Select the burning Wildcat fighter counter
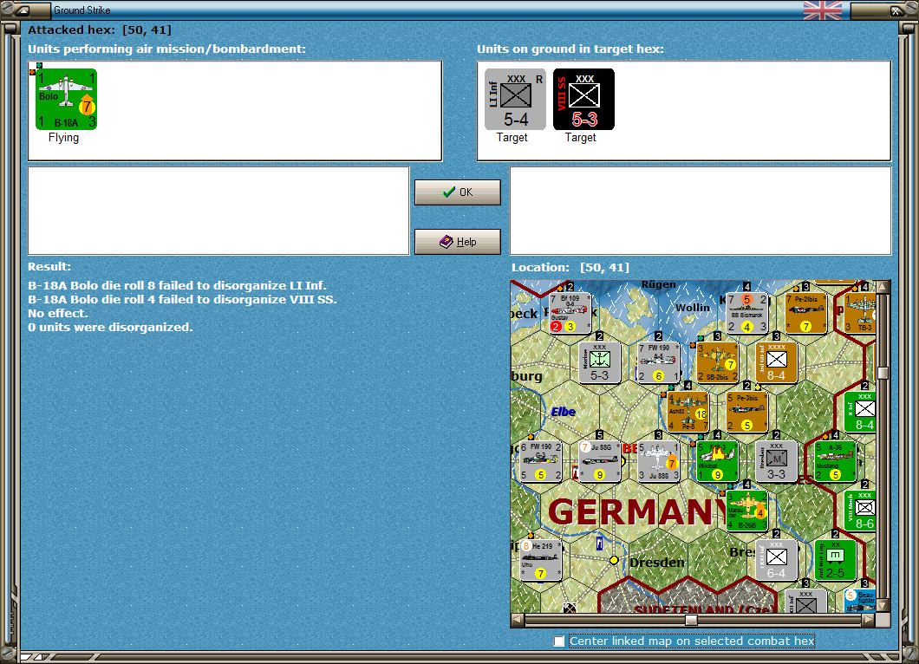Screen dimensions: 919x664 (717, 462)
